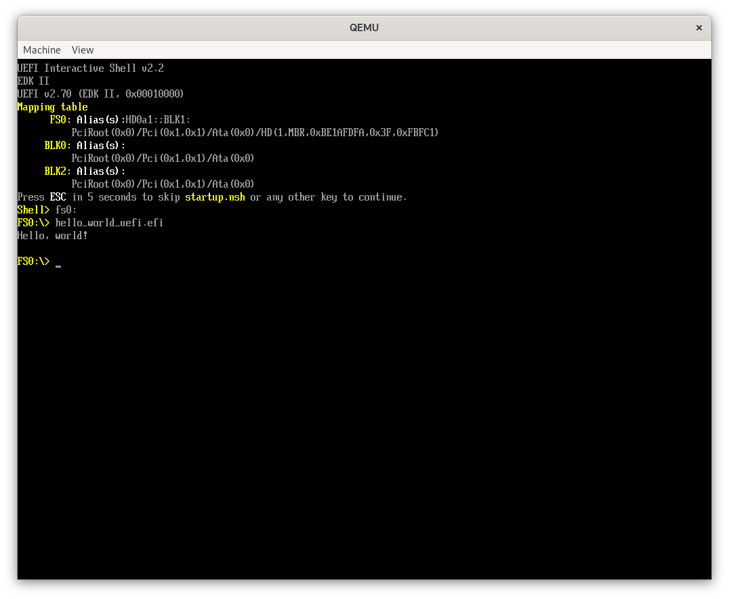This screenshot has width=729, height=599.
Task: Click the 'HD0a1:;BLK1:' alias text
Action: click(158, 119)
